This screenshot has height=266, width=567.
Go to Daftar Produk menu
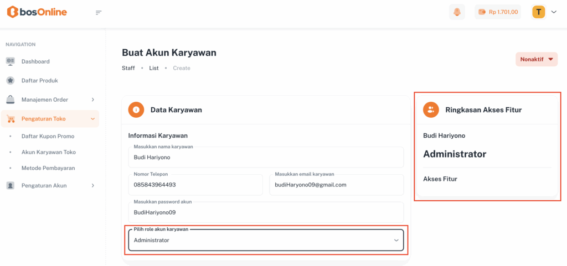[x=39, y=81]
